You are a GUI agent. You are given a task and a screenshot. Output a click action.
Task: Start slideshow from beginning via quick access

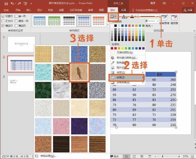click(x=25, y=4)
